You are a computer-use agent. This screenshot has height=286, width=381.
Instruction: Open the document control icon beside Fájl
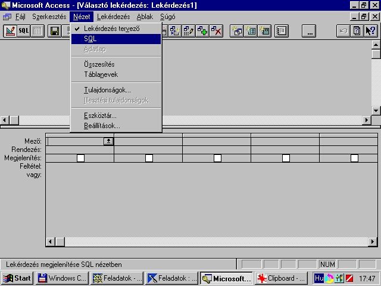click(7, 17)
